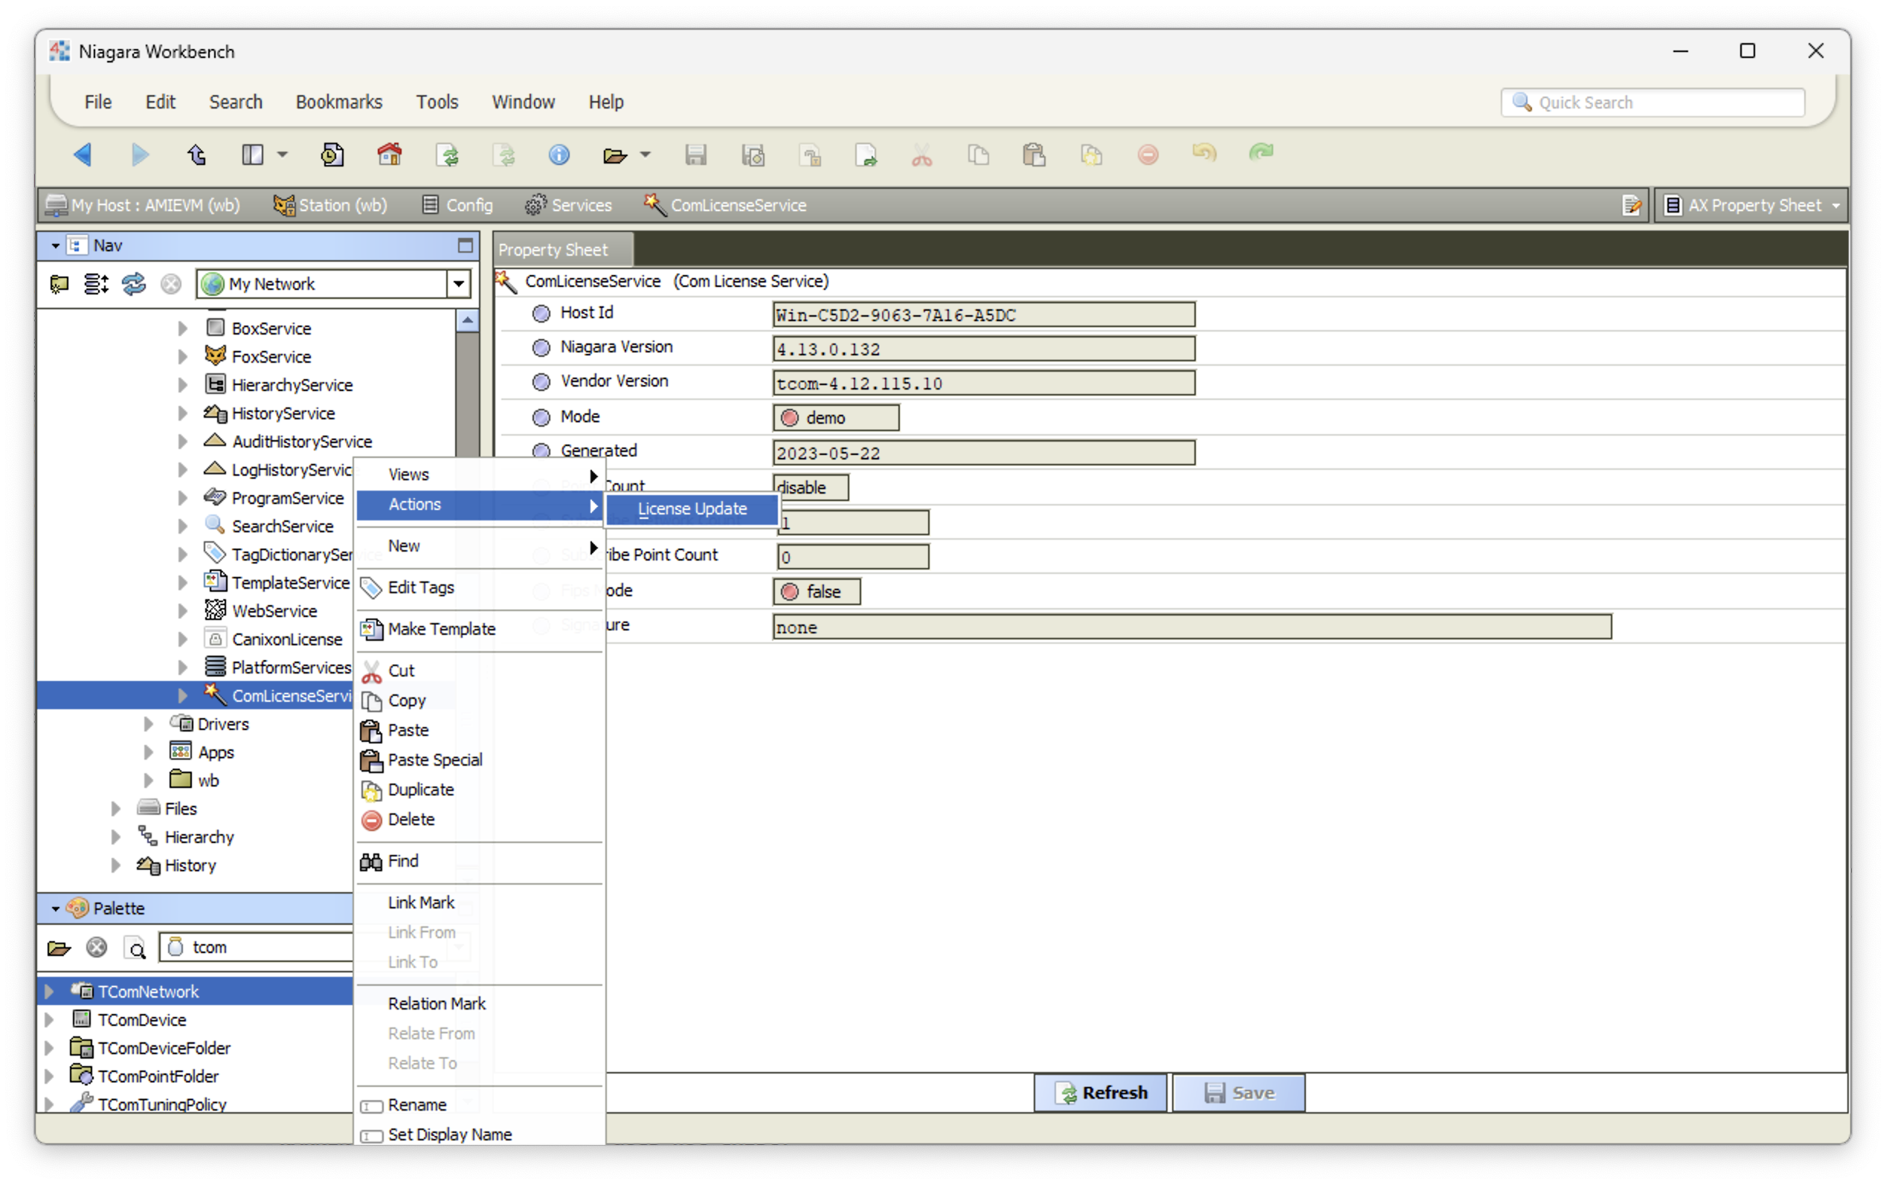Click the Save disk icon in toolbar
1886x1185 pixels.
point(695,155)
